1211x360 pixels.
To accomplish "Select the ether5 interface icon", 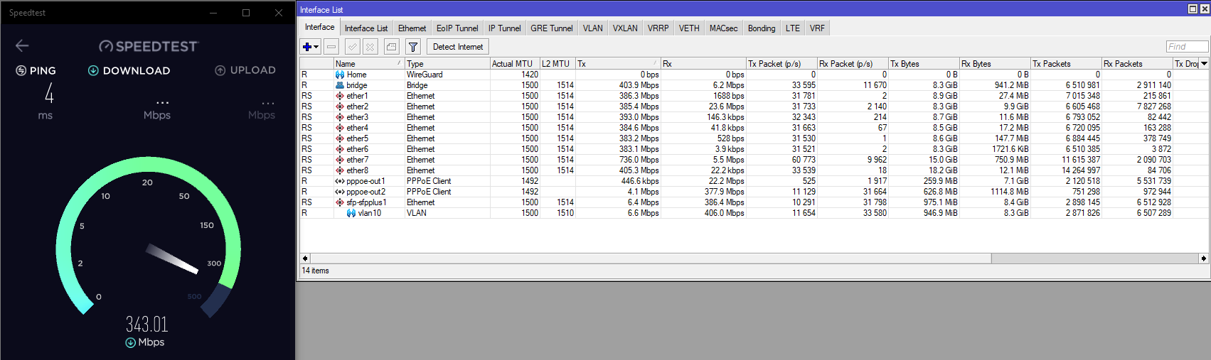I will click(x=340, y=138).
